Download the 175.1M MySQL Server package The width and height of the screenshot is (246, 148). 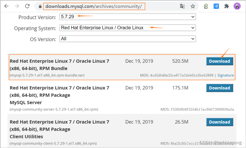219,88
